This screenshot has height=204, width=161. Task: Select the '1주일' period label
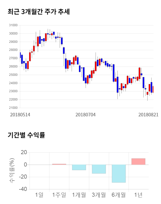click(x=59, y=195)
